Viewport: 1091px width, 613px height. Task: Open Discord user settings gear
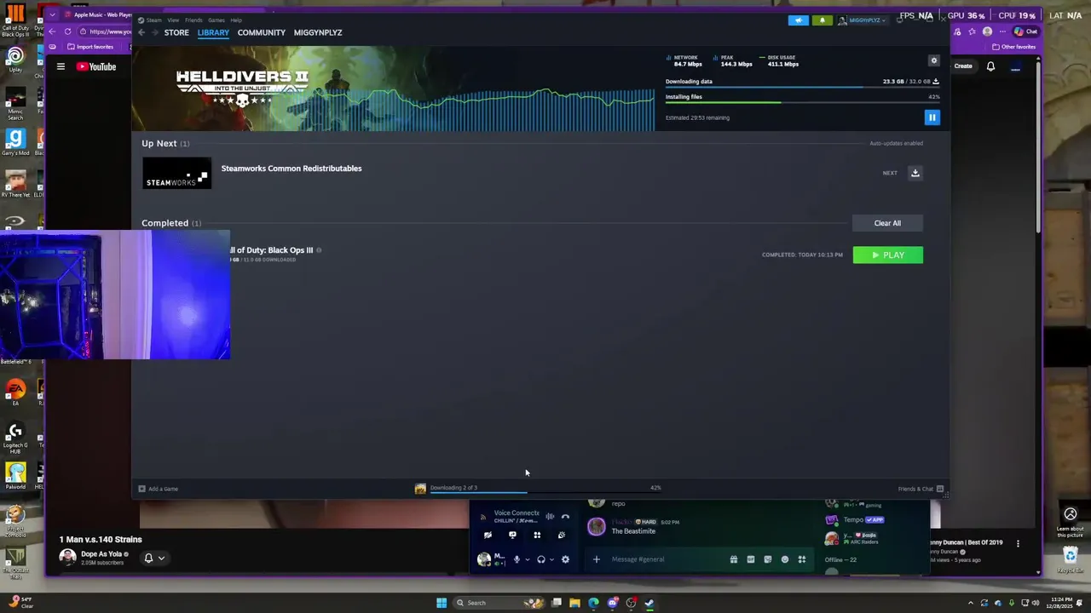tap(565, 559)
